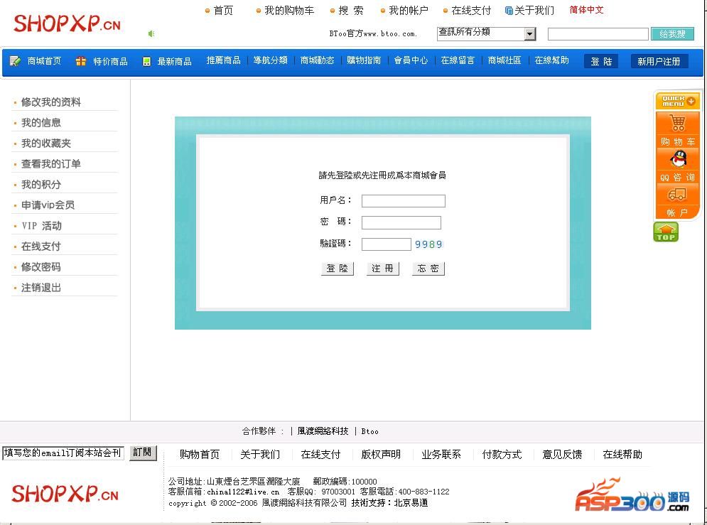
Task: Click the footer SHOPXP.CN logo
Action: (65, 493)
